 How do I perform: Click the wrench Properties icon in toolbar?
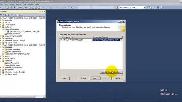[154, 8]
